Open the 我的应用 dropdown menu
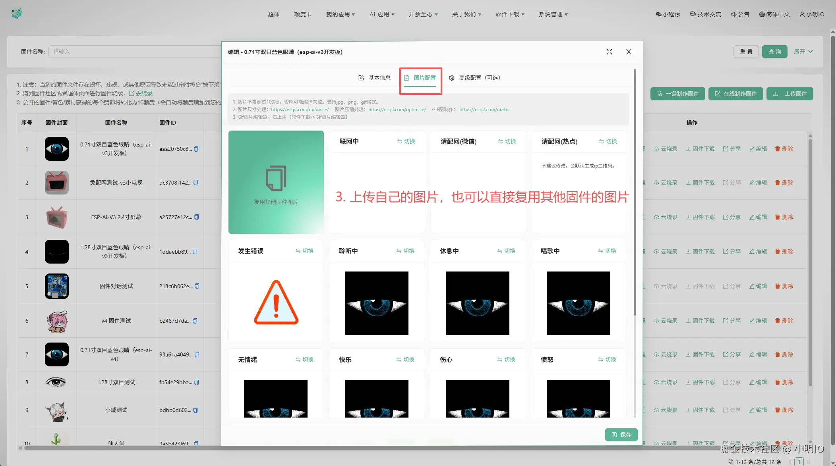This screenshot has width=836, height=466. coord(341,14)
